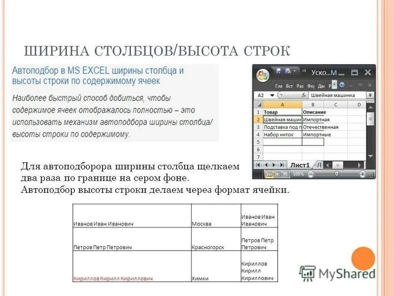Expand the Quick Access Toolbar customization arrow
Screen dimensions: 394x296
click(x=294, y=71)
